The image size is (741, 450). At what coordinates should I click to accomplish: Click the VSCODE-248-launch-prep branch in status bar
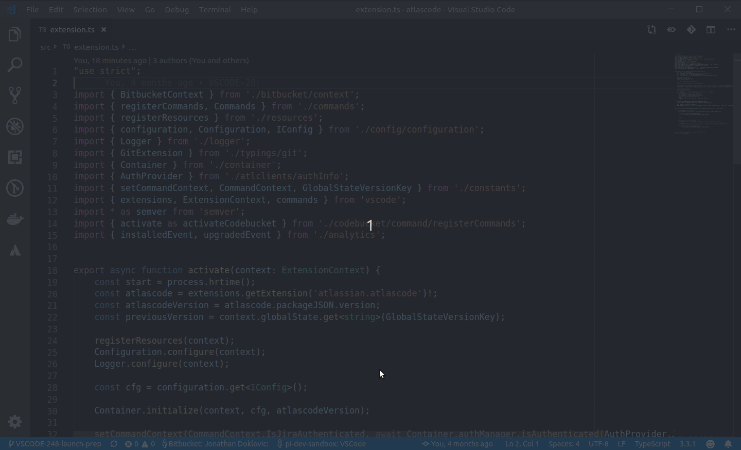click(x=55, y=444)
